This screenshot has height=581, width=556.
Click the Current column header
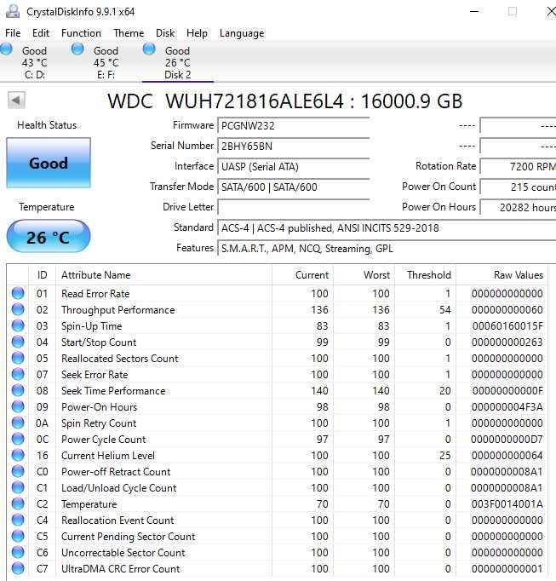pos(302,275)
